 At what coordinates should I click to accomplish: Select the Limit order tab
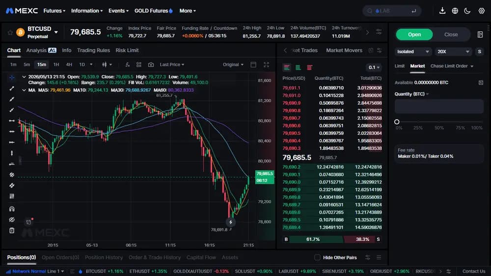point(400,66)
